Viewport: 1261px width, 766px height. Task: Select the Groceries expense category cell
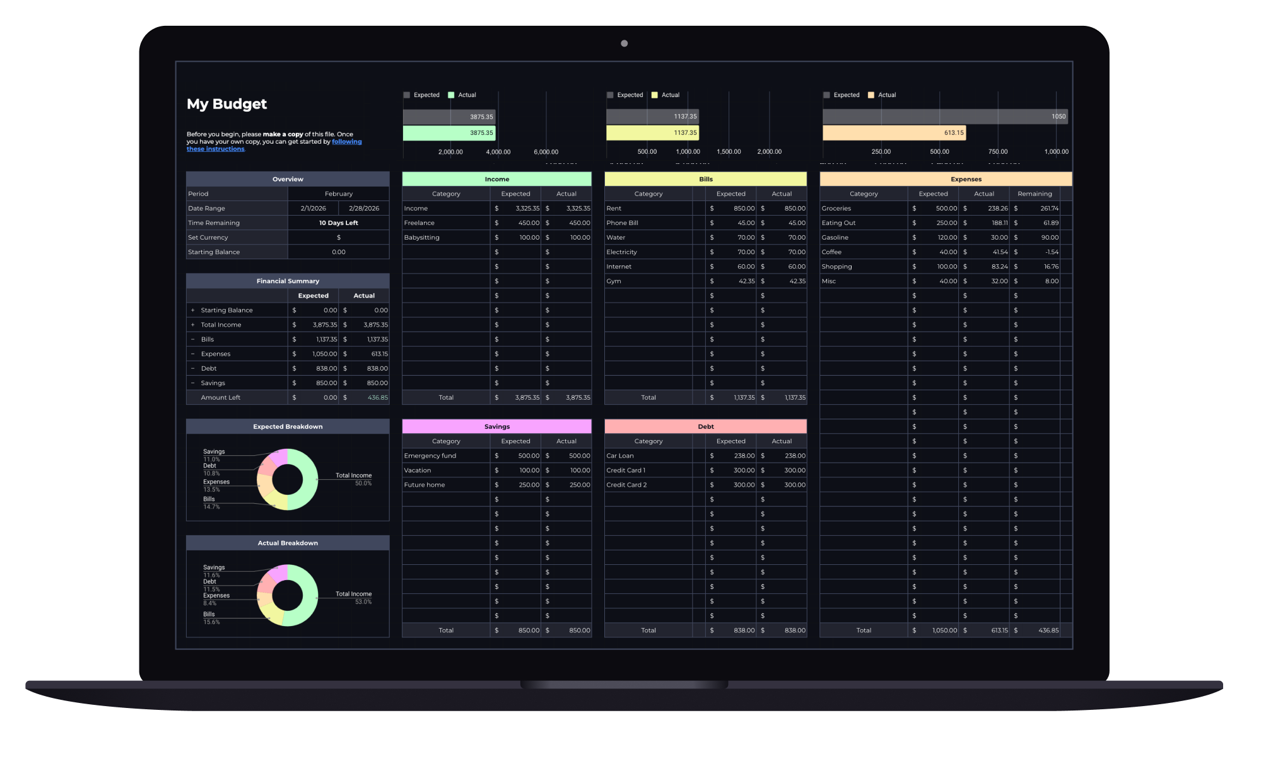(x=864, y=208)
